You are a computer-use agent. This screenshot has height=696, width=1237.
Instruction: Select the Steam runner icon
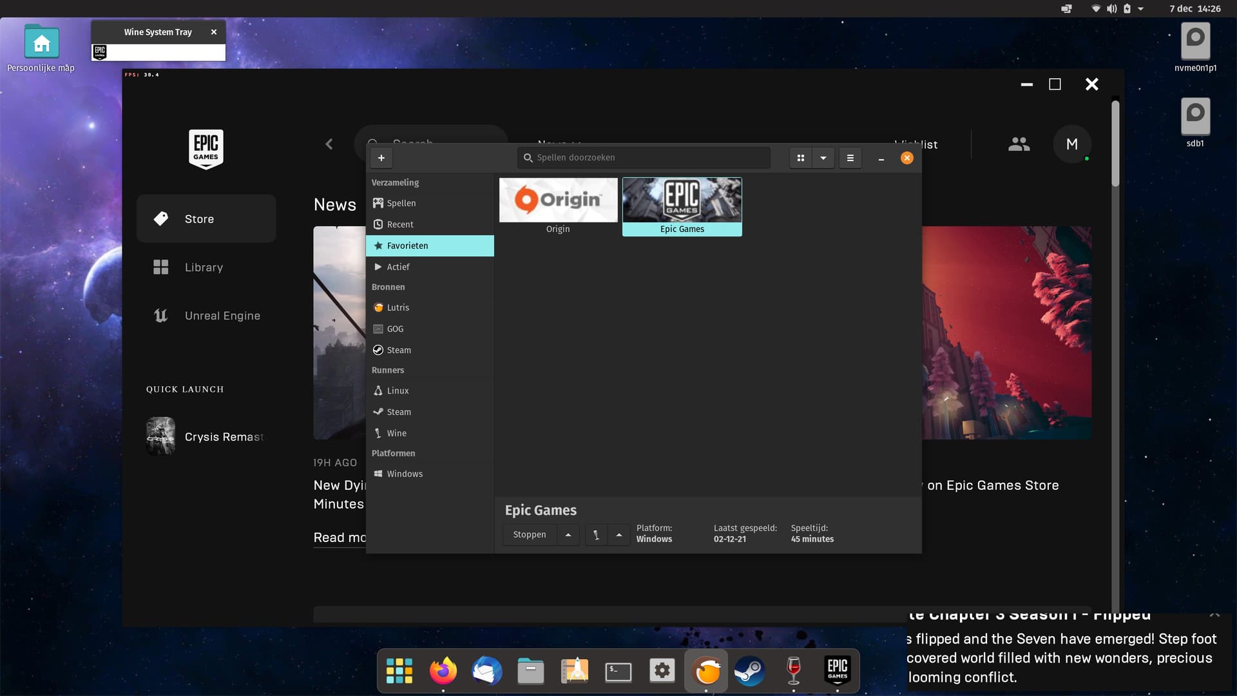point(378,411)
